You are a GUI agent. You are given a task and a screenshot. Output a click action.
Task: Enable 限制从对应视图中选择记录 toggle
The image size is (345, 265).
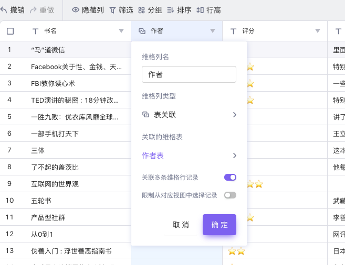(230, 195)
